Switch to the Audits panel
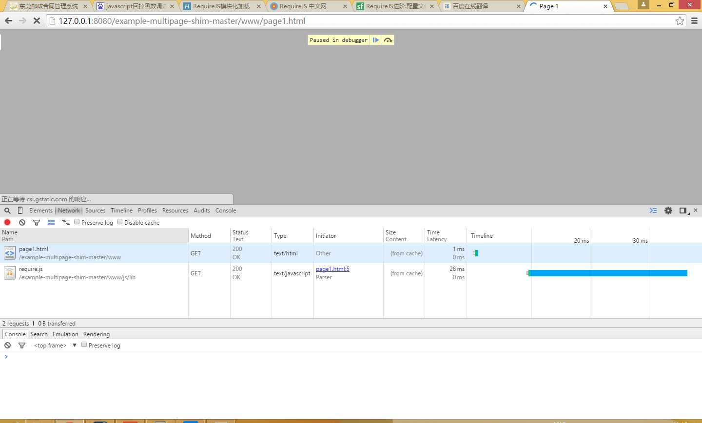Viewport: 702px width, 423px height. 202,211
